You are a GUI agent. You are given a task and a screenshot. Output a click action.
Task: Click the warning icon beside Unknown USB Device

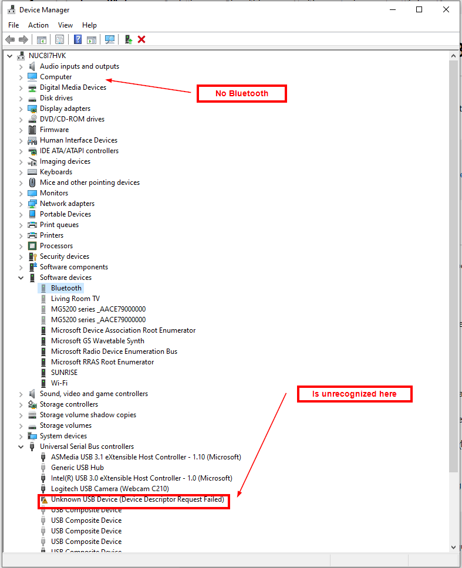click(x=44, y=500)
